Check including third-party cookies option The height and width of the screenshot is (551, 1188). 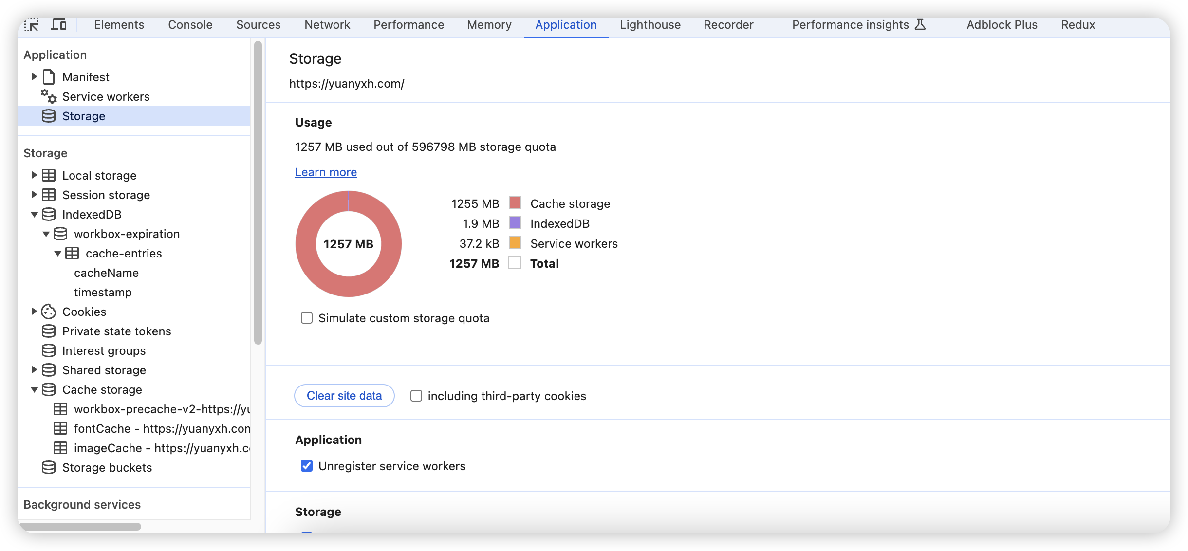416,396
